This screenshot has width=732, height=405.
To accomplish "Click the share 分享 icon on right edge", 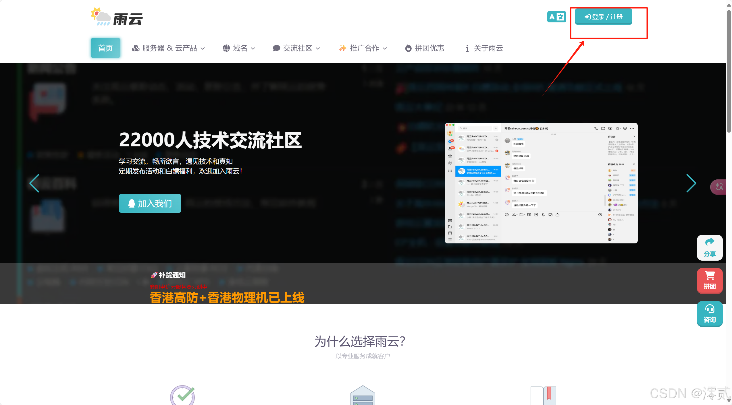I will click(x=710, y=247).
